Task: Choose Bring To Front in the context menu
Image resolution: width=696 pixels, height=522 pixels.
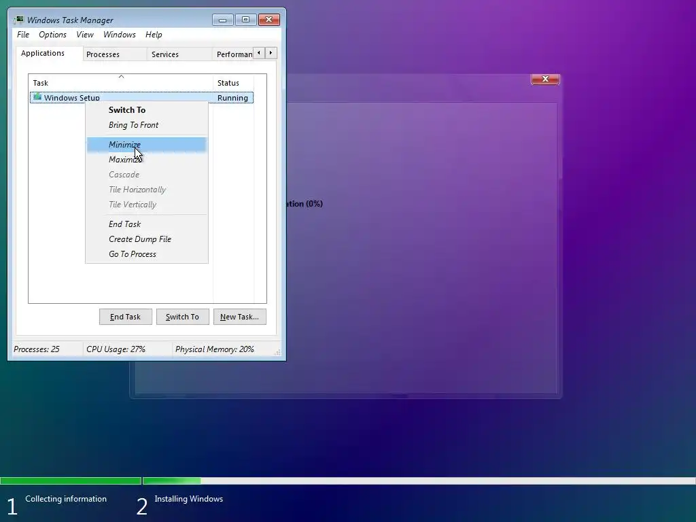Action: tap(147, 125)
